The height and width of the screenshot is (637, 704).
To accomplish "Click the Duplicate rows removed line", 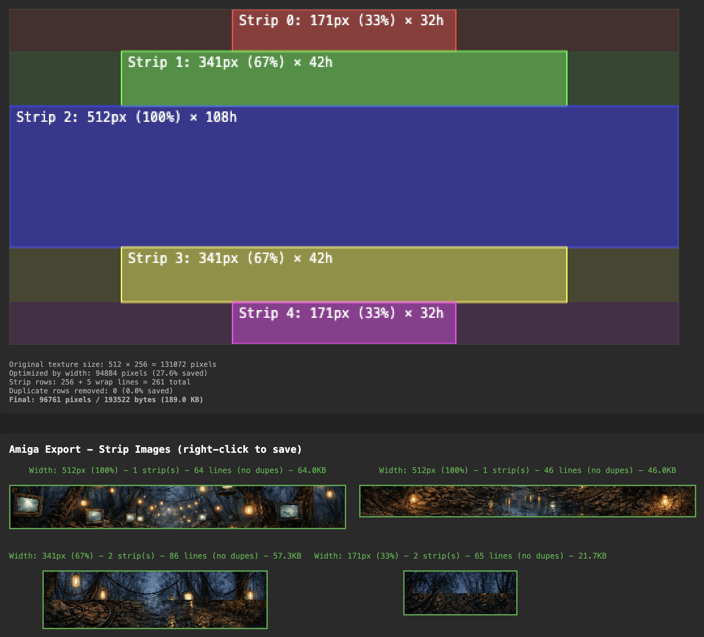I will [x=91, y=391].
